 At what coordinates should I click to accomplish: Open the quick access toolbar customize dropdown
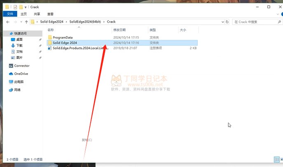coord(26,7)
